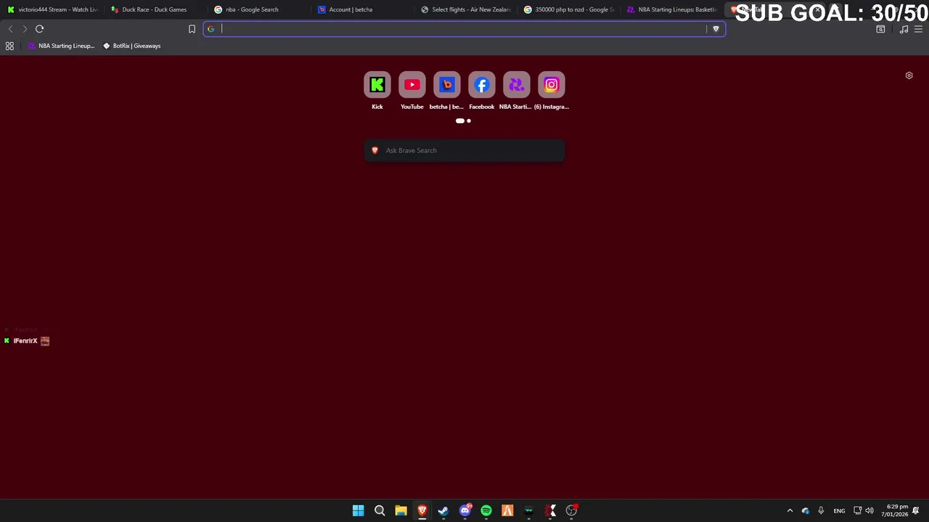Open NBA Starting Lineup bookmark
The width and height of the screenshot is (929, 522).
tap(61, 46)
